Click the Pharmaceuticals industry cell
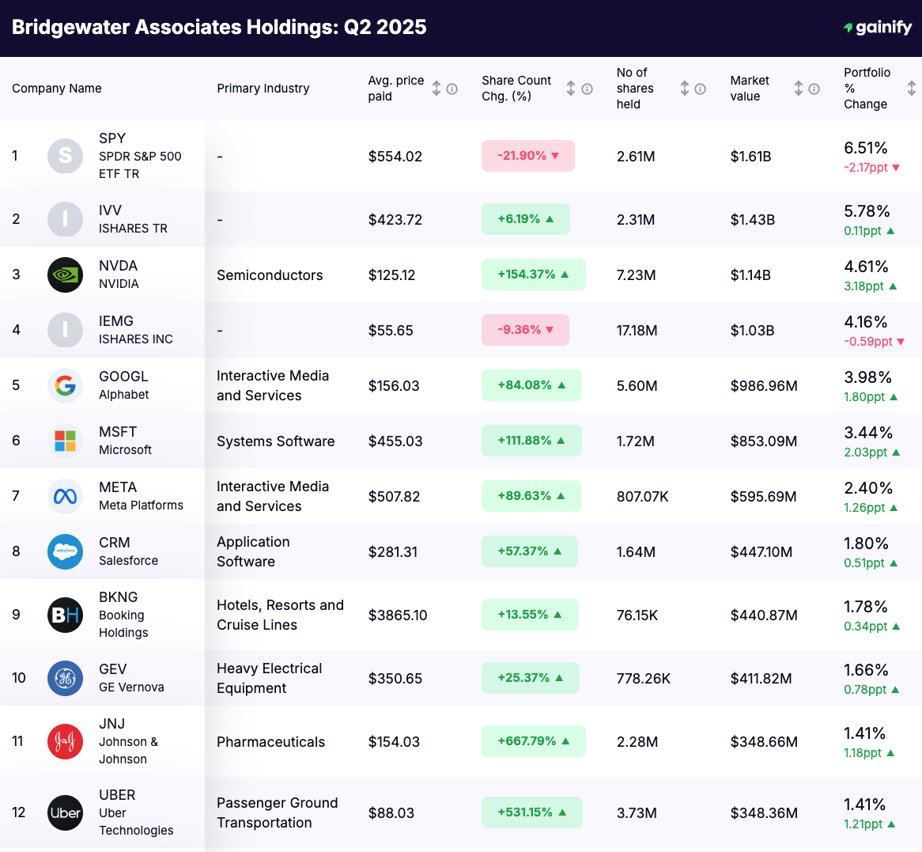The height and width of the screenshot is (852, 922). [x=271, y=742]
